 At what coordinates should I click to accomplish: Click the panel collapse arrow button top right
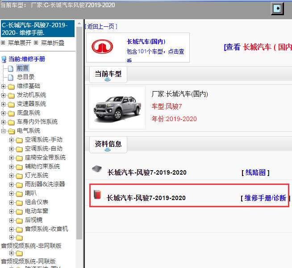(277, 8)
